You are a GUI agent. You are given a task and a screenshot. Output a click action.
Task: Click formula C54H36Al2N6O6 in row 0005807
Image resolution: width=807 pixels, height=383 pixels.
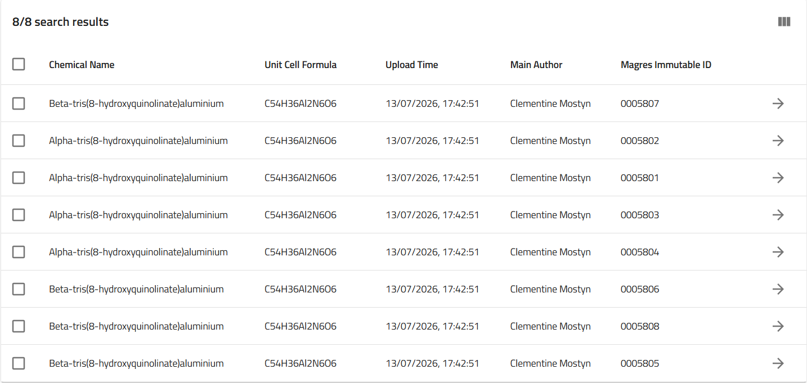tap(301, 103)
